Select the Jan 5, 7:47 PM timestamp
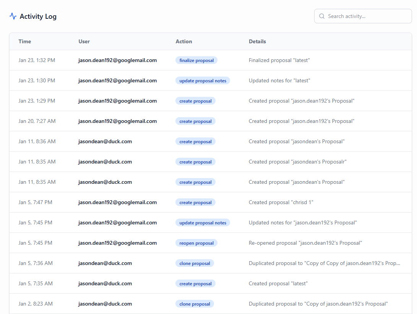The width and height of the screenshot is (417, 314). [36, 203]
